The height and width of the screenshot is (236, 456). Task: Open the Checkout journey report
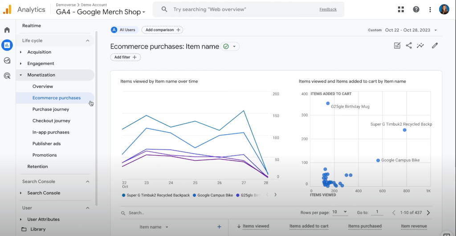pyautogui.click(x=51, y=121)
